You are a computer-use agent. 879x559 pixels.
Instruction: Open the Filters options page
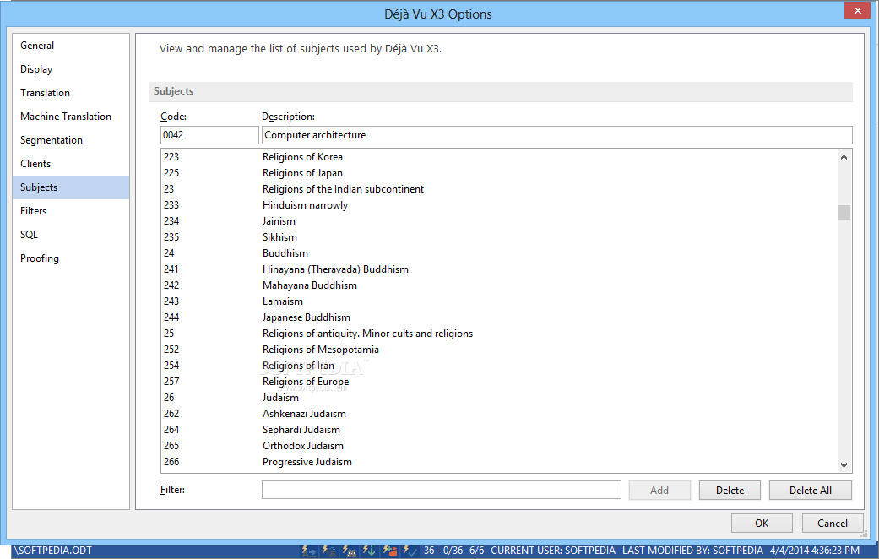pyautogui.click(x=71, y=211)
